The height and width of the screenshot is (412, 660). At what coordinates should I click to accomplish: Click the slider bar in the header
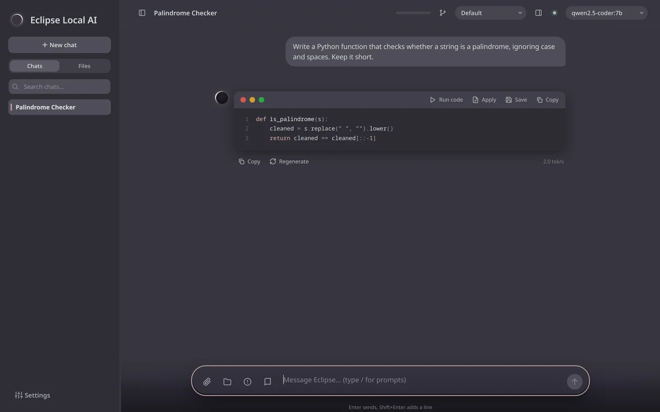413,13
